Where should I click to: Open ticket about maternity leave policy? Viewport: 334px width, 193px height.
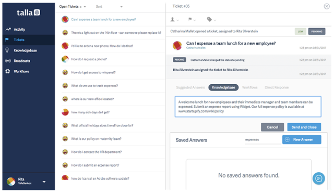[96, 139]
